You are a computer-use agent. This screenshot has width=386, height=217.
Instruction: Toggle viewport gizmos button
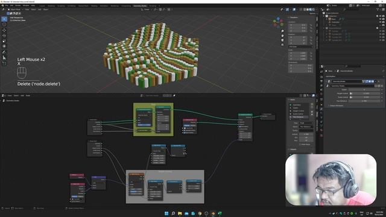coord(287,10)
